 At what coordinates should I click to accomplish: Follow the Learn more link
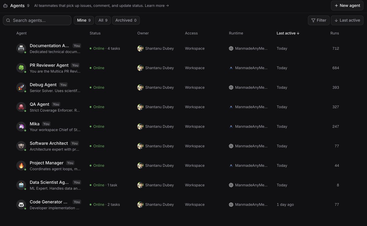157,5
